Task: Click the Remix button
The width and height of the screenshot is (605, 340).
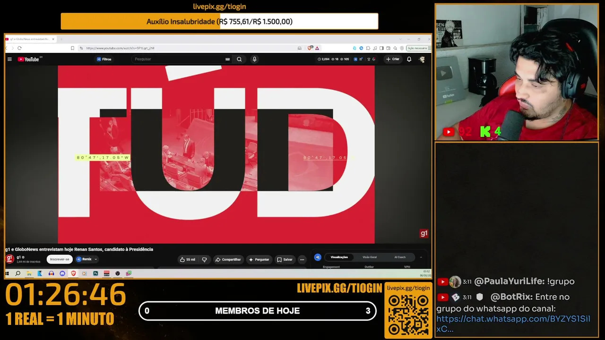Action: [84, 259]
